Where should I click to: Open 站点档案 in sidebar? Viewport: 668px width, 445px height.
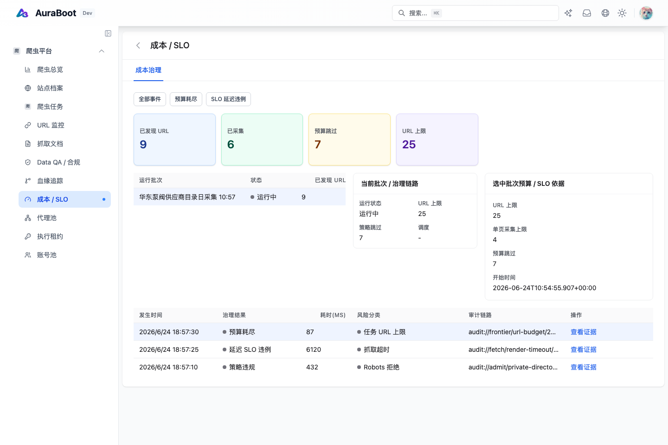click(64, 88)
